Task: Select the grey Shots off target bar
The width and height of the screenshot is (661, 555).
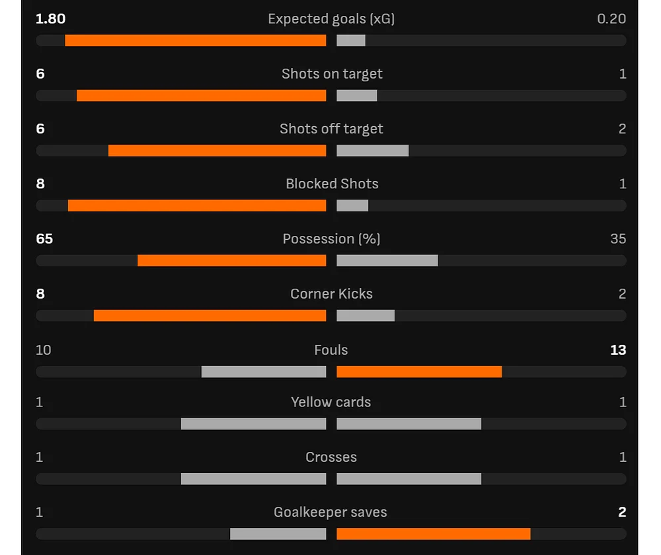Action: point(373,151)
